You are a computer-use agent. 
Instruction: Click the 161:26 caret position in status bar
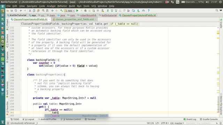point(150,123)
